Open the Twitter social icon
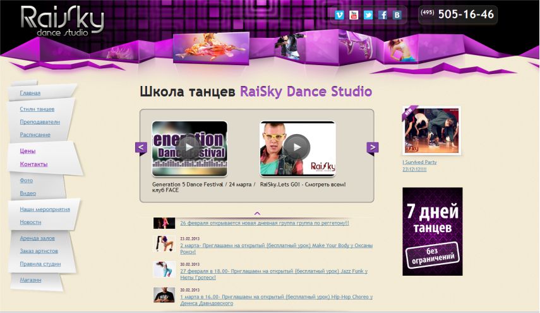The height and width of the screenshot is (313, 540). pyautogui.click(x=368, y=15)
